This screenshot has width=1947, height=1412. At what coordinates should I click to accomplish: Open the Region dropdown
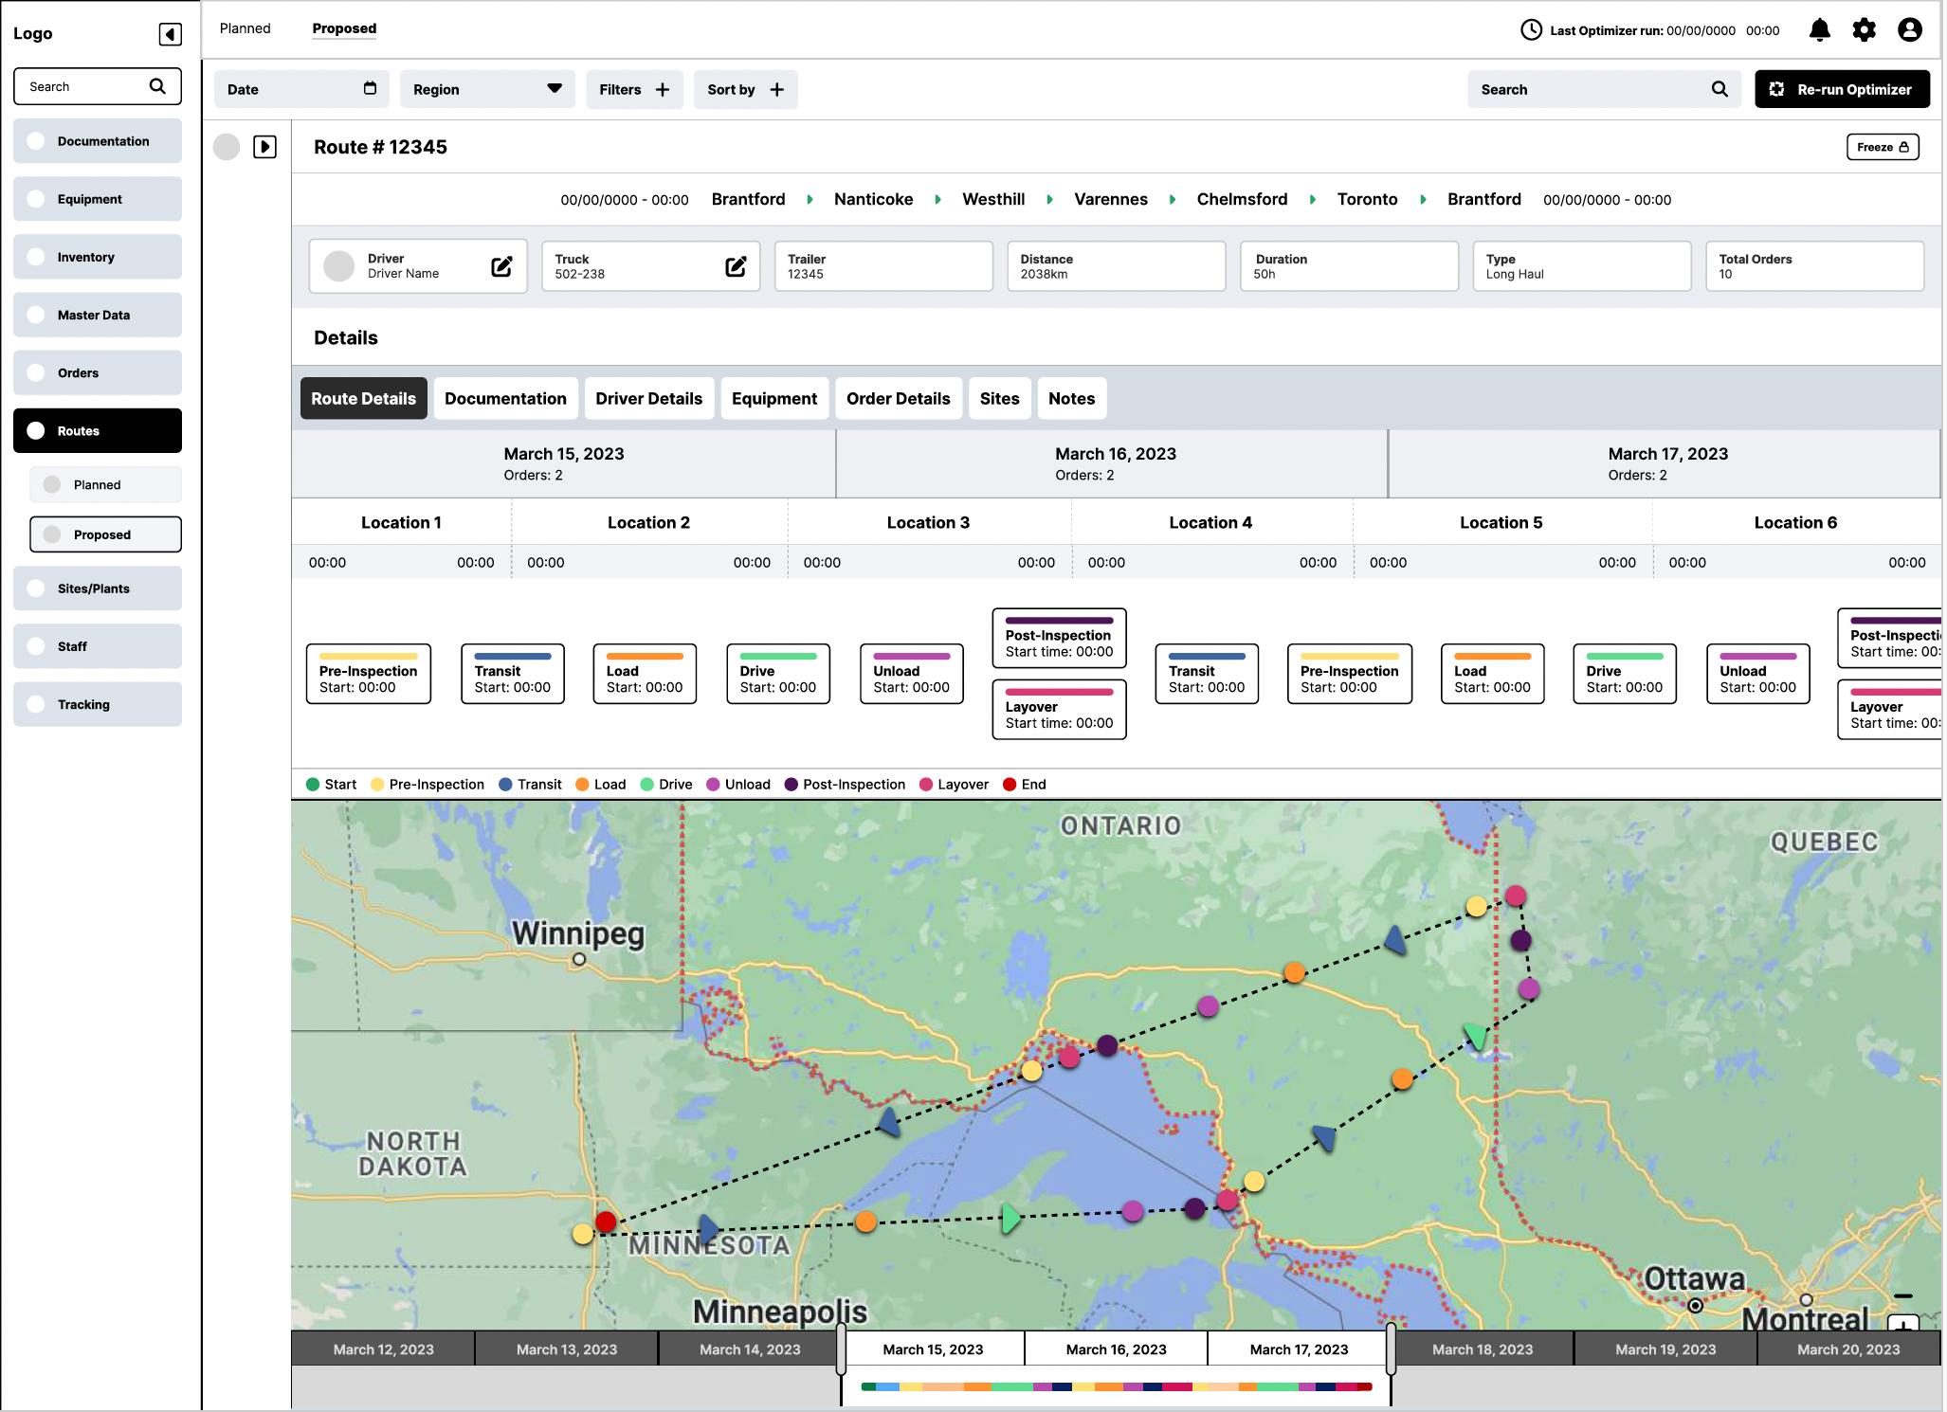click(487, 89)
